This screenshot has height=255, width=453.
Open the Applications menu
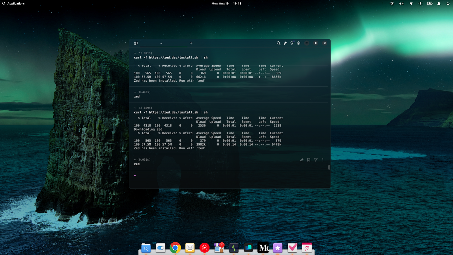(x=13, y=3)
